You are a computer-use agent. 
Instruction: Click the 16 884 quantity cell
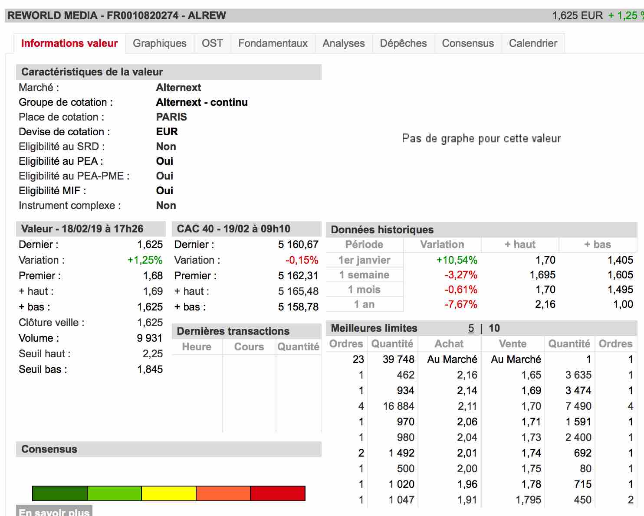tap(398, 406)
